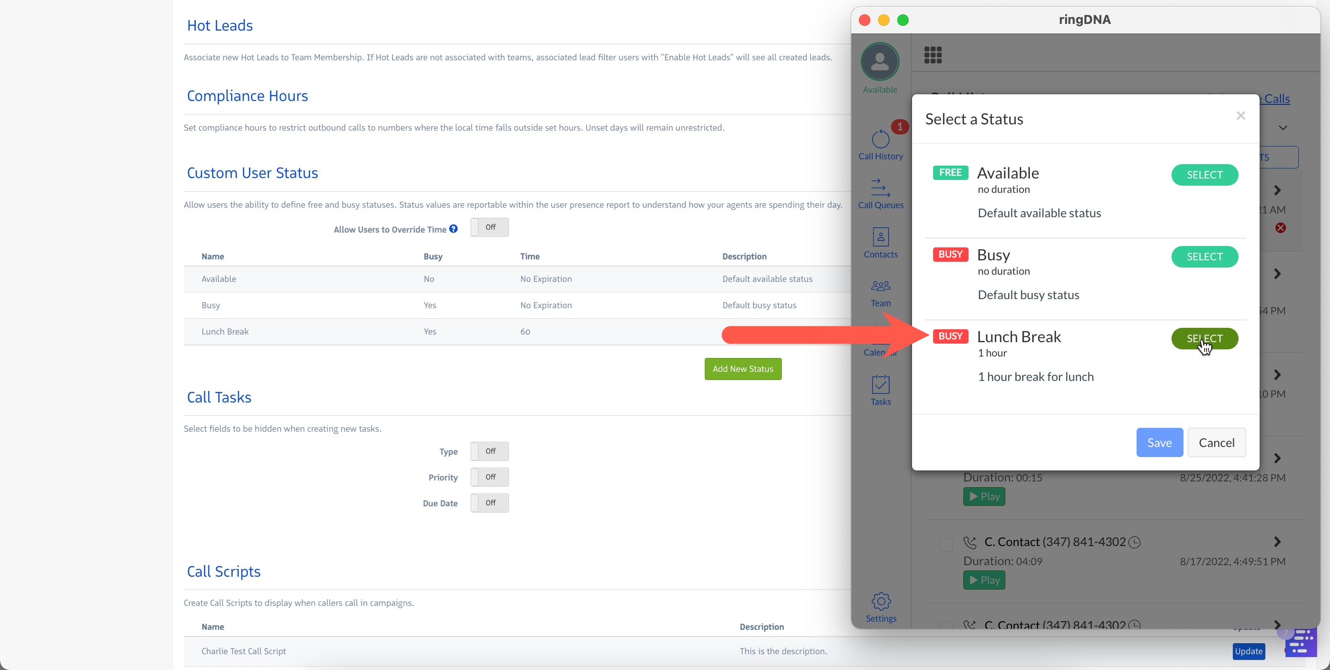1330x670 pixels.
Task: Expand the C. Contact 4:49:51 PM call chevron
Action: 1277,541
